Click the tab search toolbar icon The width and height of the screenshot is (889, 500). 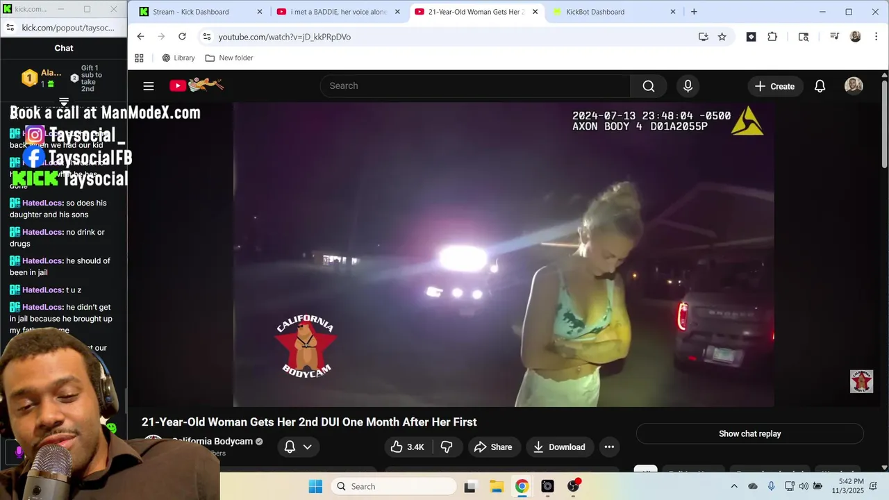(x=804, y=37)
